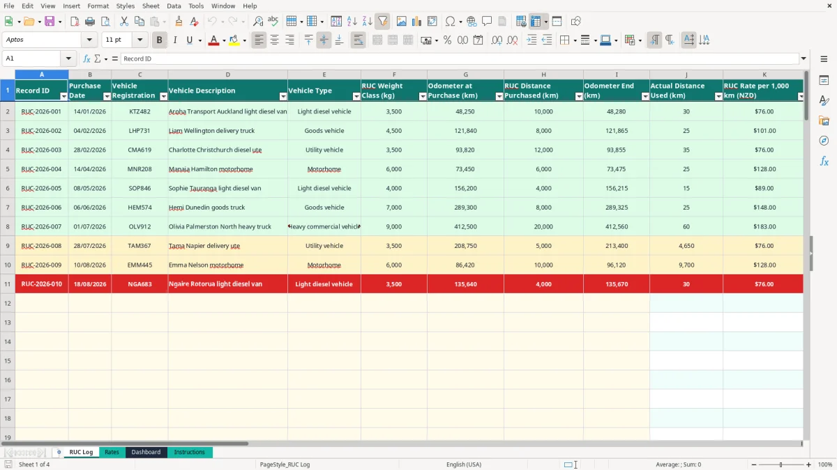Export directly as PDF
837x470 pixels.
tap(75, 22)
